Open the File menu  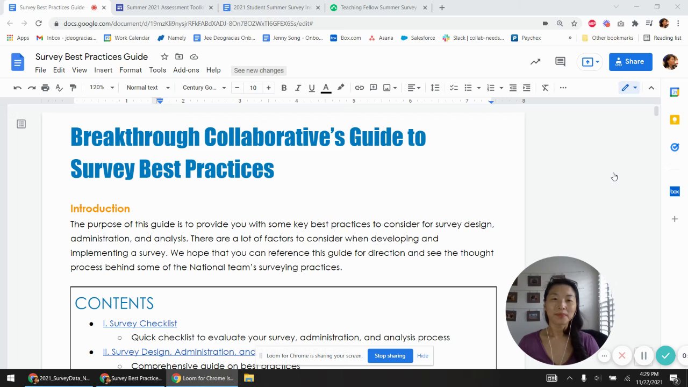[x=40, y=70]
